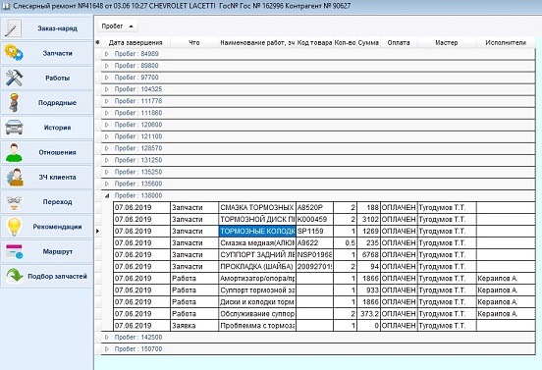Click the Заказ-наряд pencil-and-paper icon
This screenshot has height=370, width=542.
(x=14, y=28)
